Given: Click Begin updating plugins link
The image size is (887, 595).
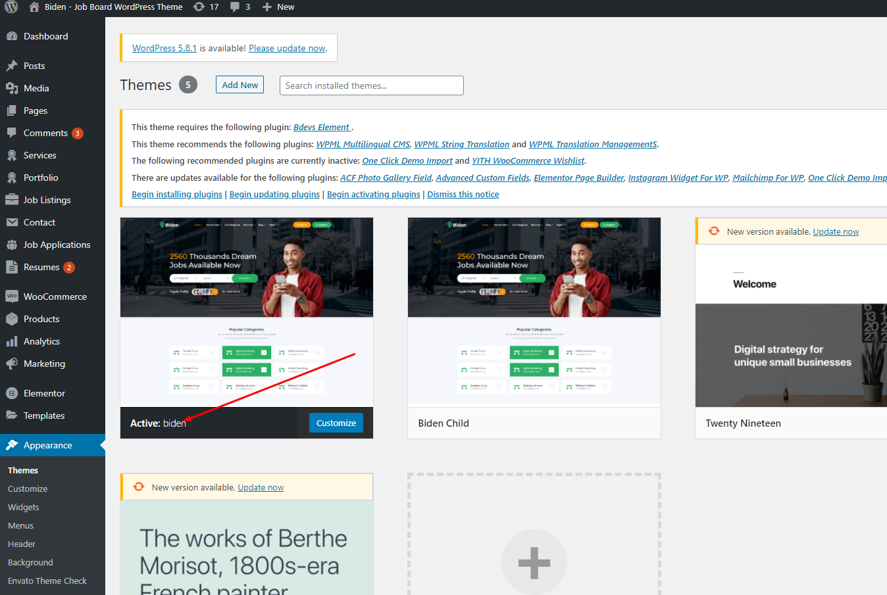Looking at the screenshot, I should click(274, 194).
